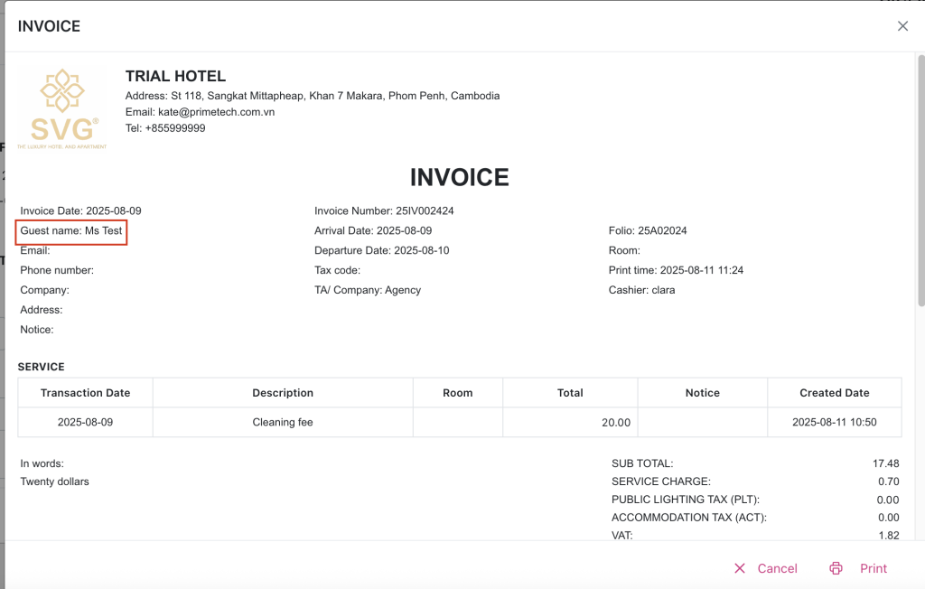The height and width of the screenshot is (589, 925).
Task: Select the Created Date column header
Action: [834, 393]
